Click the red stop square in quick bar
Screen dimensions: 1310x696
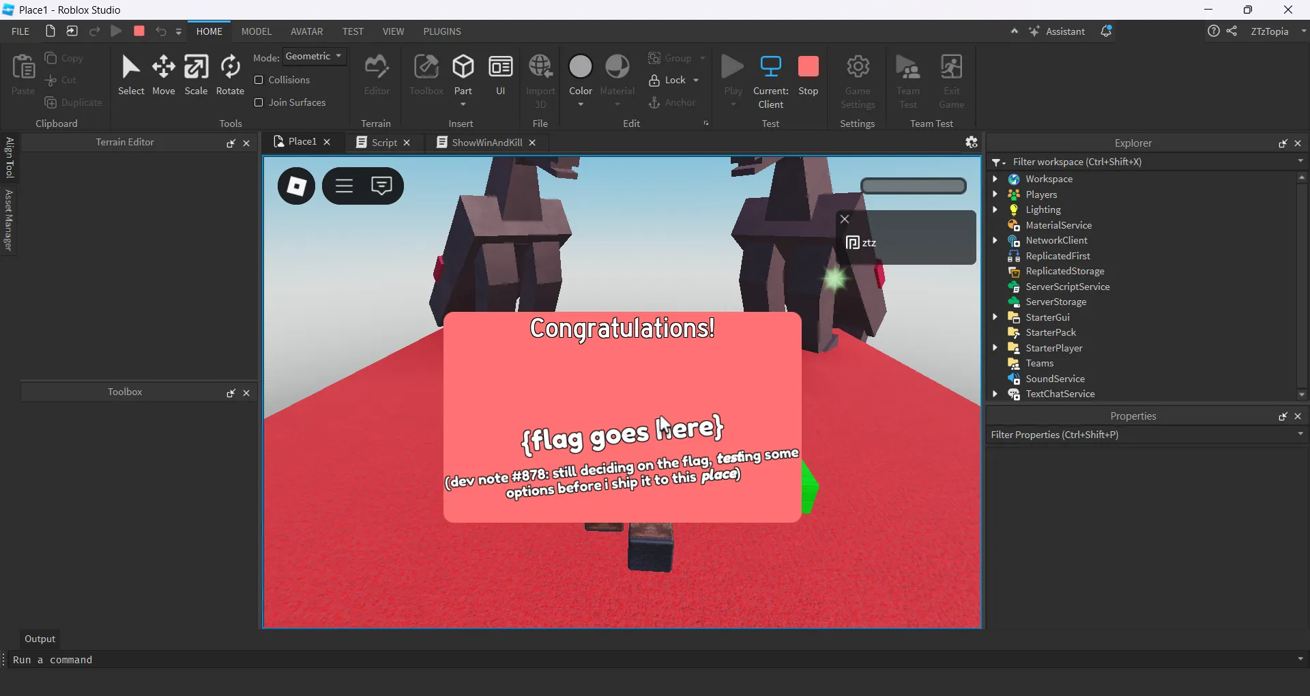coord(139,31)
